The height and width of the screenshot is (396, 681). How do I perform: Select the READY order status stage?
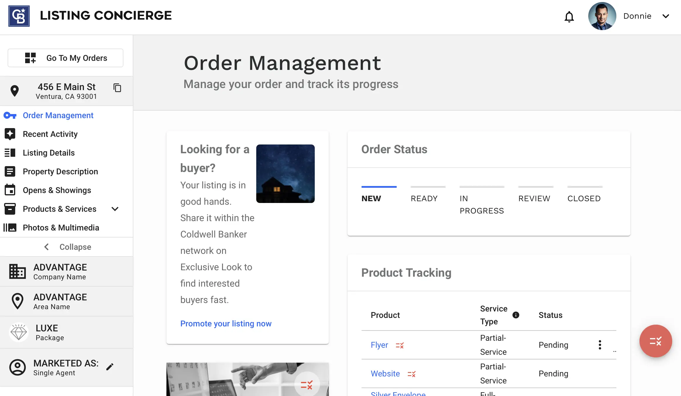tap(424, 198)
